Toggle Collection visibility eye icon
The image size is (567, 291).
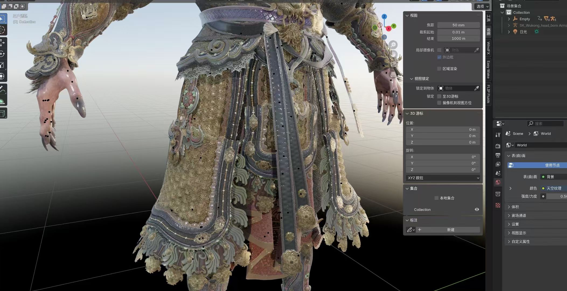[x=477, y=209]
